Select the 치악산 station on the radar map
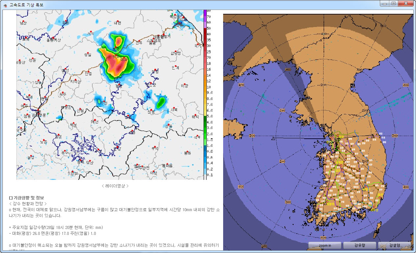416x253 pixels. 75,81
